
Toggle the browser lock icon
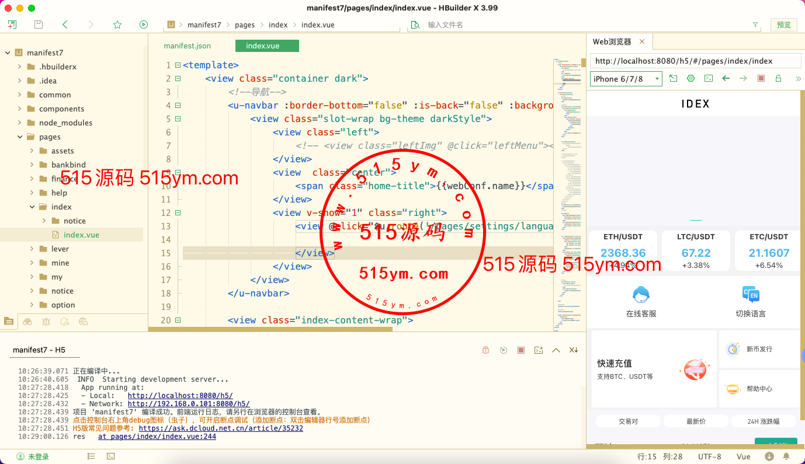click(x=778, y=78)
